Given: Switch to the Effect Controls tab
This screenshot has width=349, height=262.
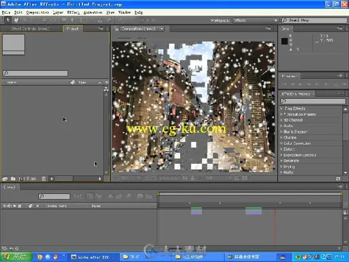Looking at the screenshot, I should (30, 29).
